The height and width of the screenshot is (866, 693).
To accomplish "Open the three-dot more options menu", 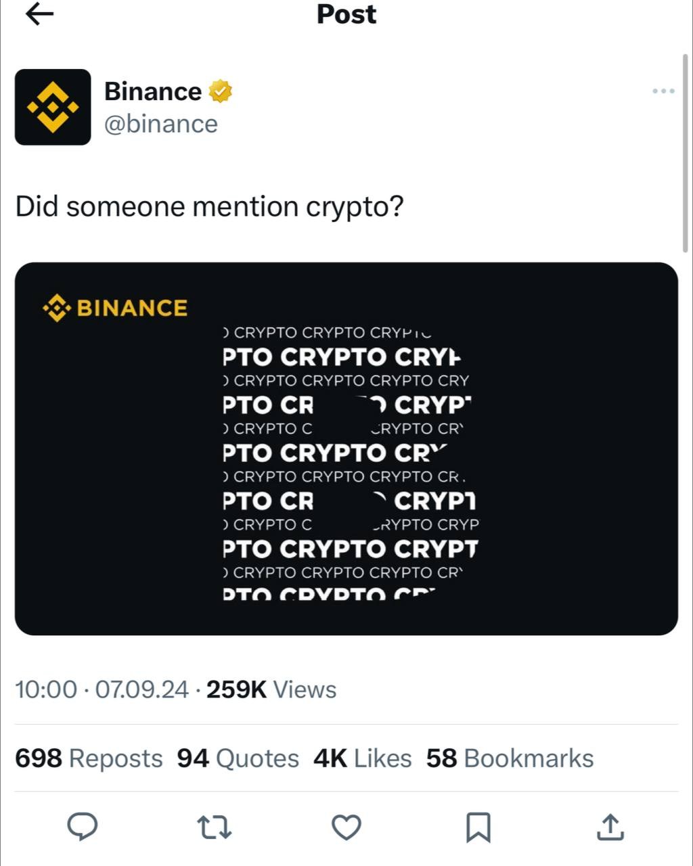I will [663, 91].
